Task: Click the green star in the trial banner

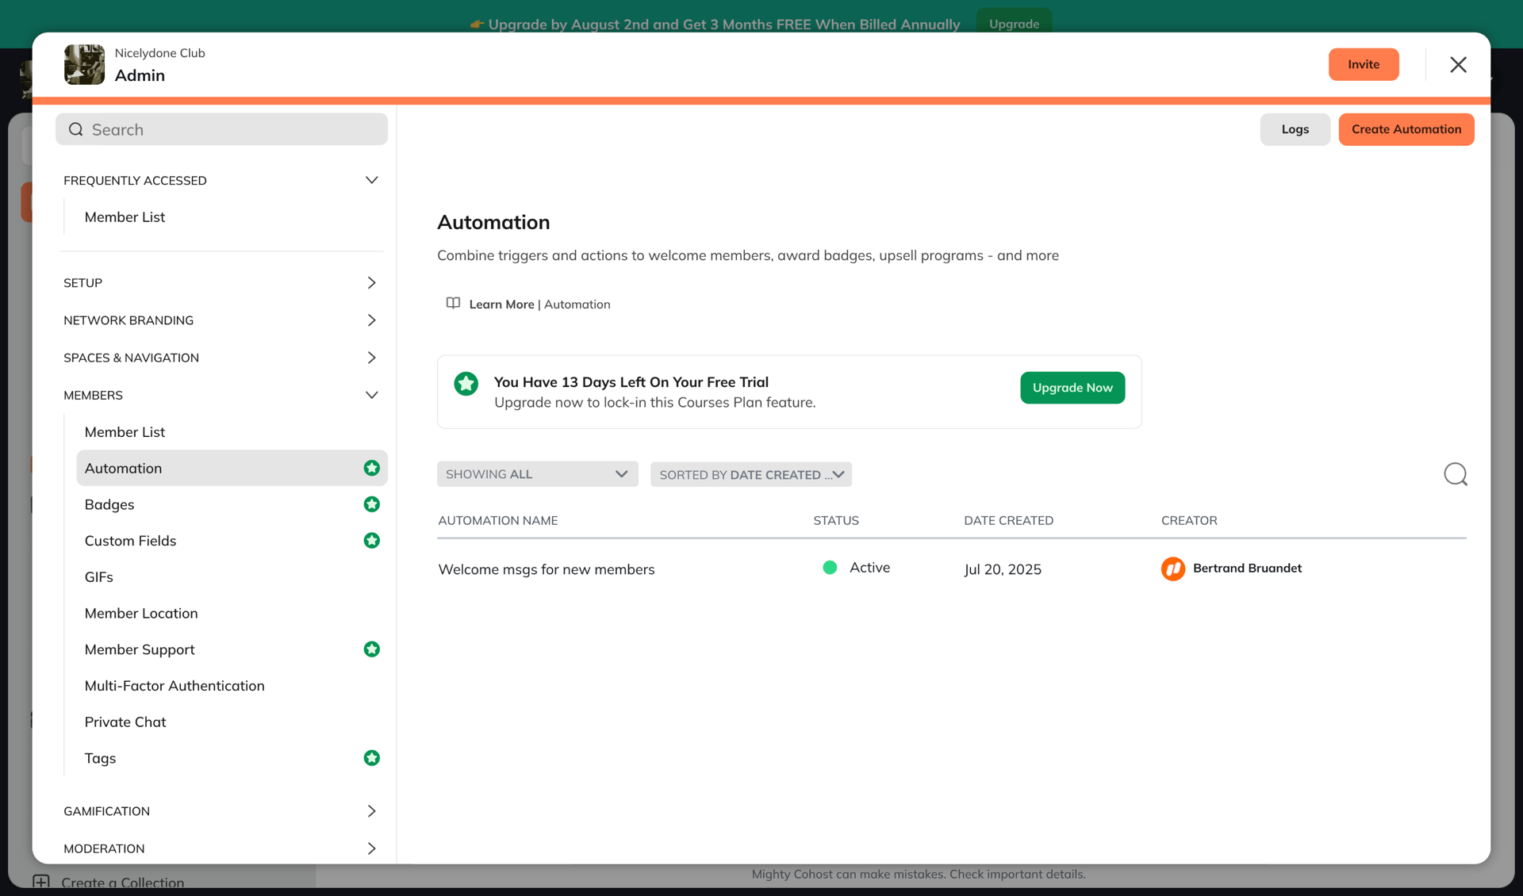Action: 466,383
